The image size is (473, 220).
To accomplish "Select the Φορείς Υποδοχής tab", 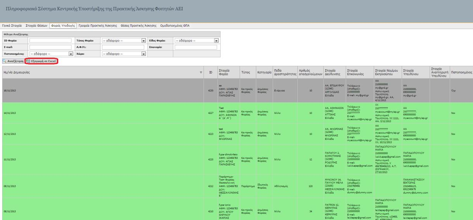I will (x=64, y=26).
